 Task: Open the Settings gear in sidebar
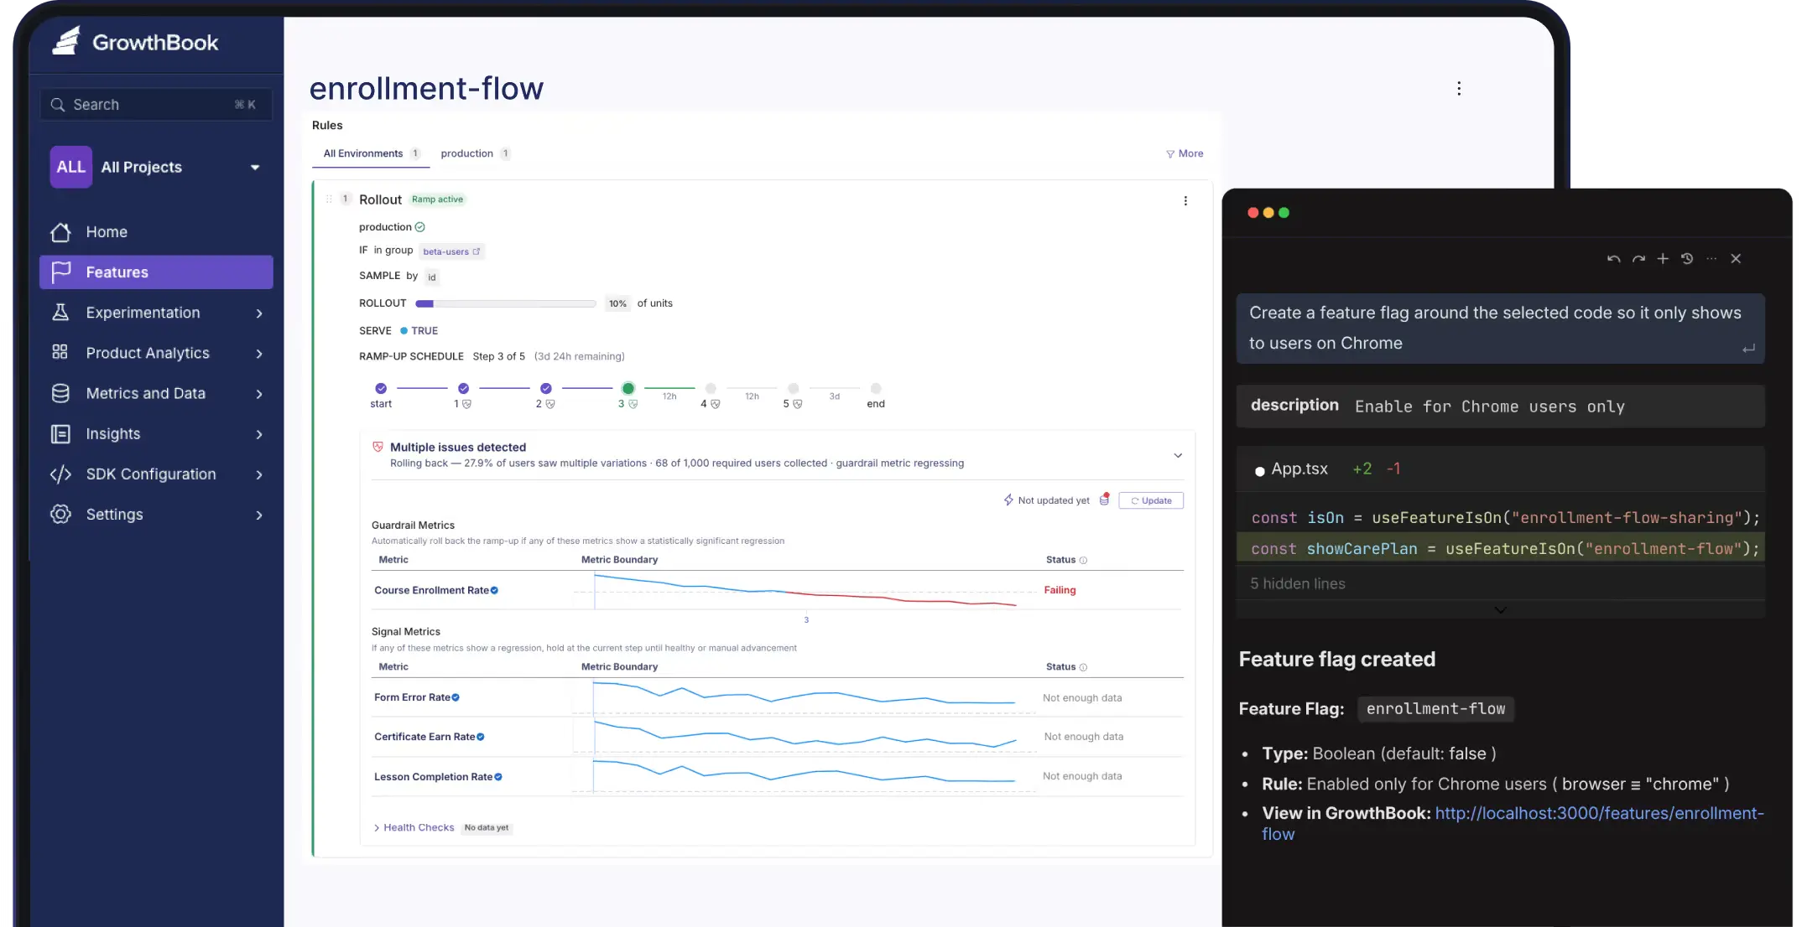click(60, 514)
